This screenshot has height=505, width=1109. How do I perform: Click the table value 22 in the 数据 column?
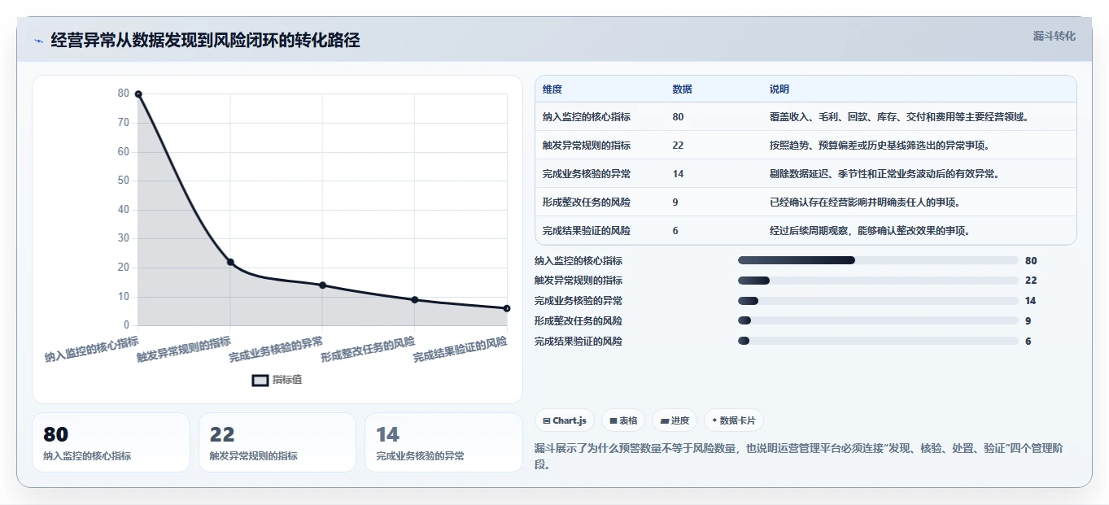click(679, 146)
